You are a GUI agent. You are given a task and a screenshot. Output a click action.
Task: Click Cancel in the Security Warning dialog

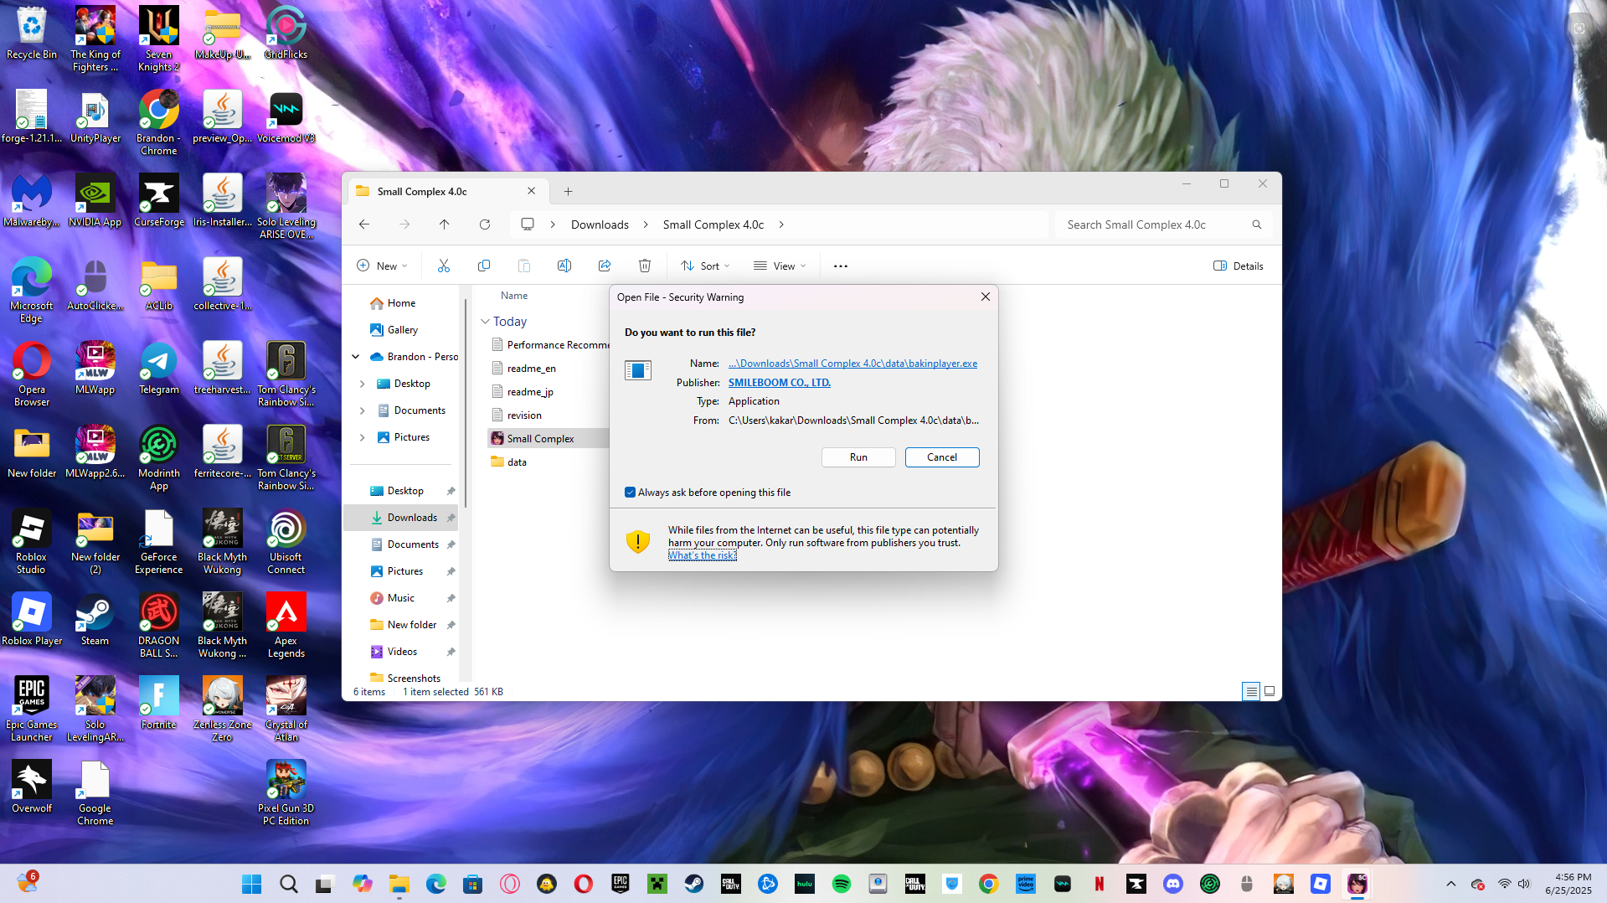942,457
